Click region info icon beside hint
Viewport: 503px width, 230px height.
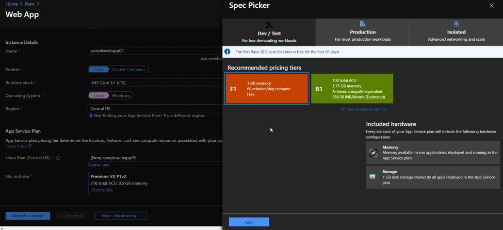click(91, 116)
